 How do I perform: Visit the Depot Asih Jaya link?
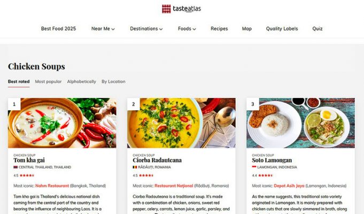pyautogui.click(x=289, y=186)
